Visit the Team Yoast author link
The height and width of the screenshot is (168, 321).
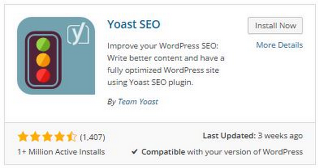coord(138,102)
